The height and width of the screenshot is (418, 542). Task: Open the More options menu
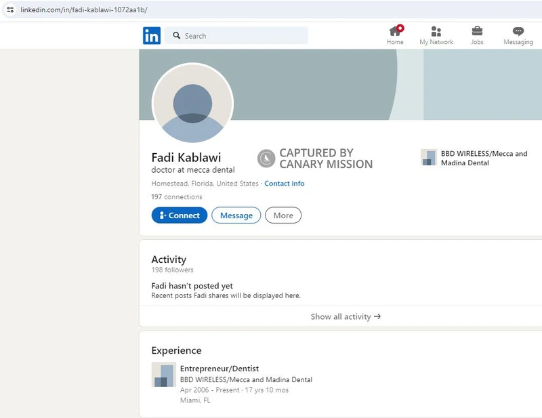283,215
